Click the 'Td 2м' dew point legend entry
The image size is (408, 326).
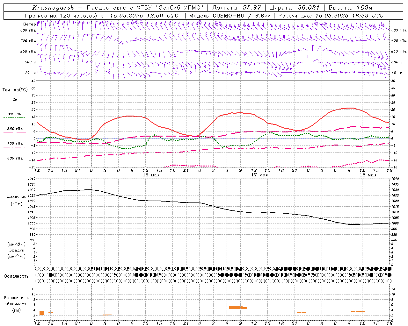[x=15, y=114]
